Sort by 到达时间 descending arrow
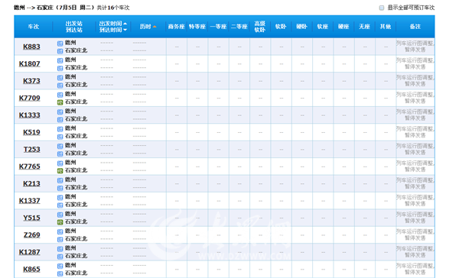 125,30
